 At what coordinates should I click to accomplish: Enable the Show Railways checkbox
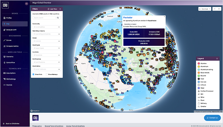[46, 74]
